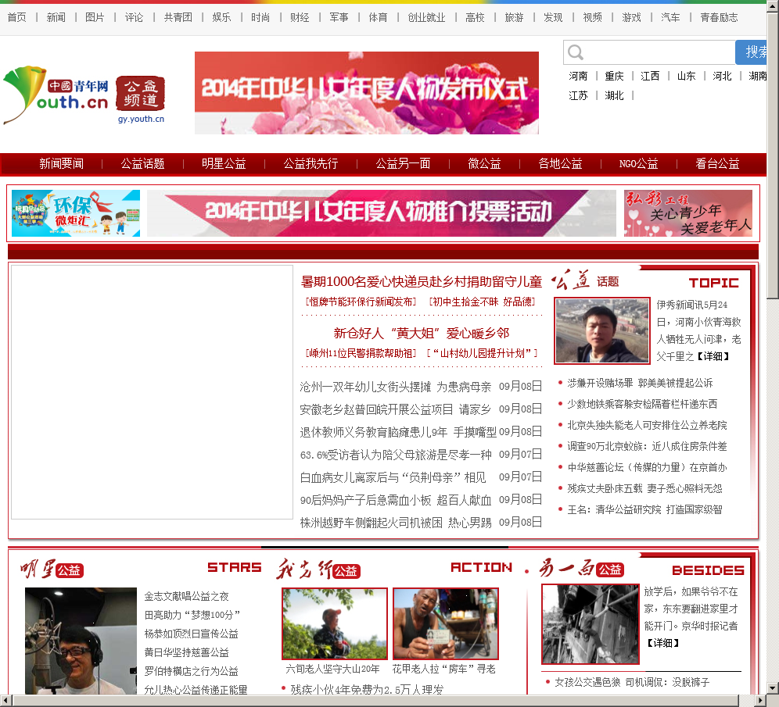Switch to 明星公益 tab
This screenshot has height=707, width=779.
coord(224,164)
